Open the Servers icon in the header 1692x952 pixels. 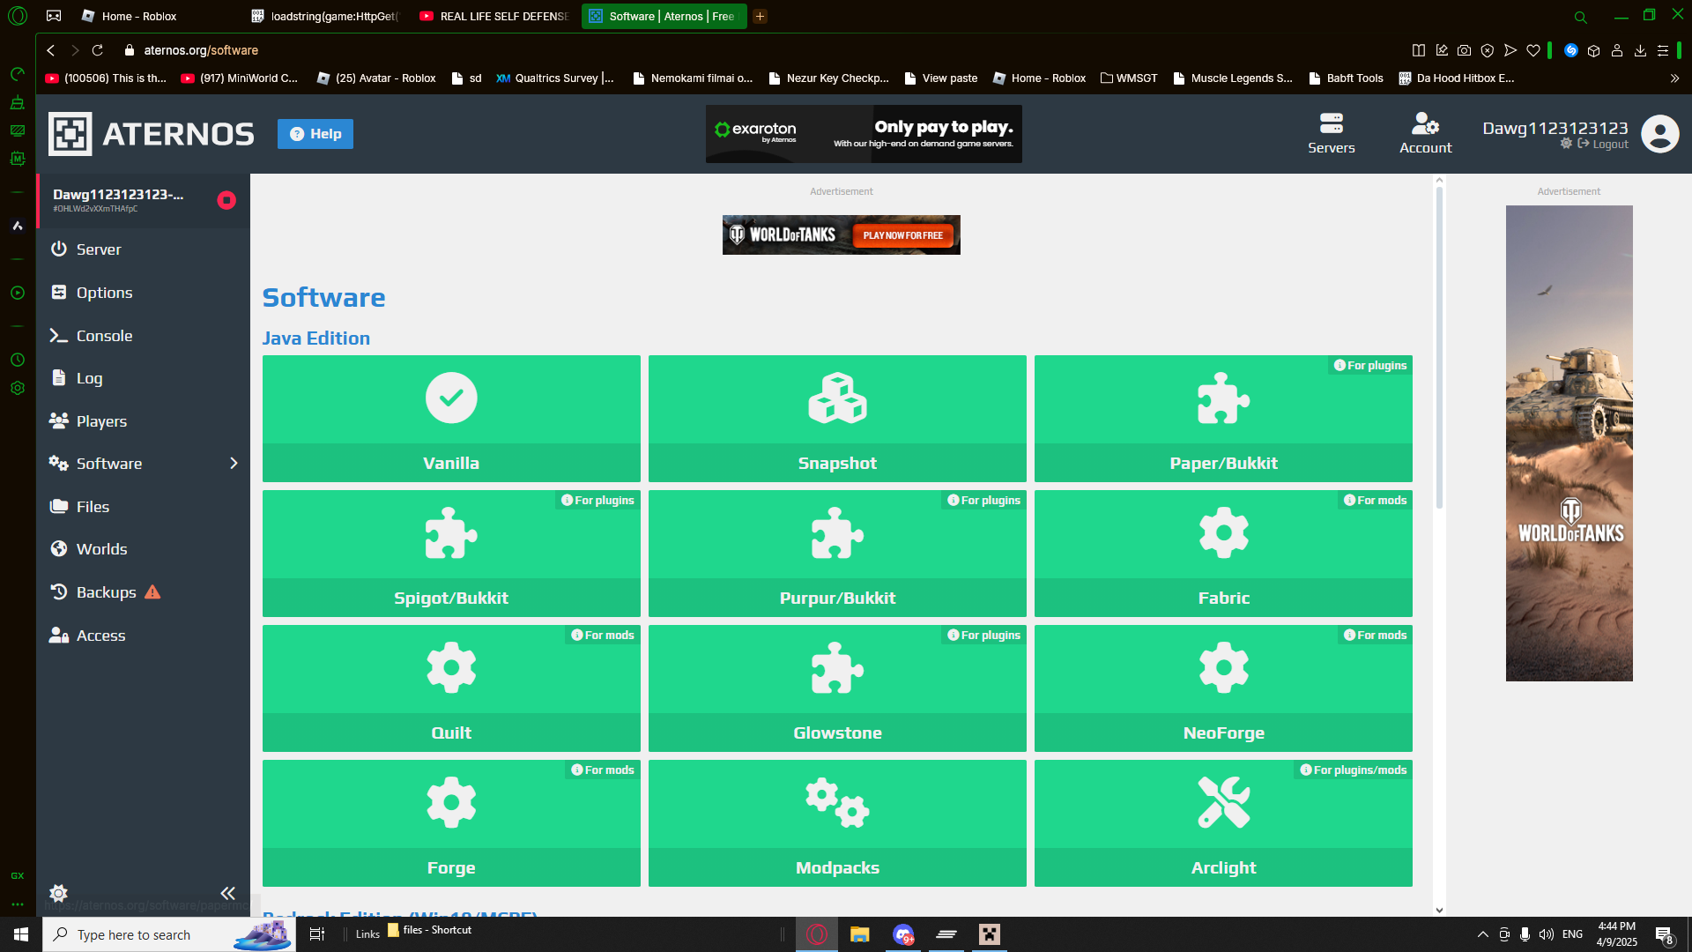1331,123
